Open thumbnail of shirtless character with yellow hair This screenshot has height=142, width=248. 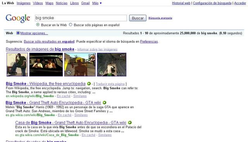pyautogui.click(x=80, y=64)
